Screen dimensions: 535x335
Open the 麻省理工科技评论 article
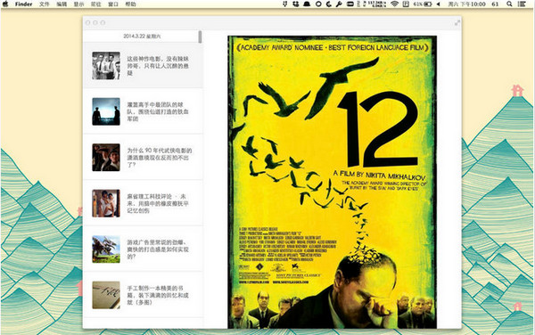click(x=143, y=203)
